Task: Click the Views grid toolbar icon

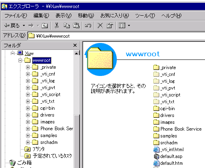Action: (x=122, y=25)
